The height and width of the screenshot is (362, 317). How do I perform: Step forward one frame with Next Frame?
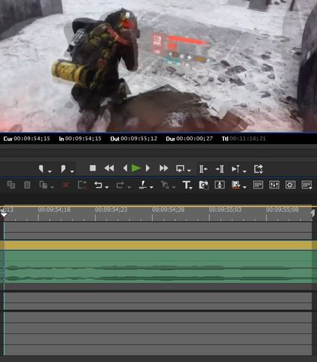coord(148,168)
